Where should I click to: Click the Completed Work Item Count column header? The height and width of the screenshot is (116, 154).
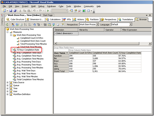pyautogui.click(x=105, y=53)
